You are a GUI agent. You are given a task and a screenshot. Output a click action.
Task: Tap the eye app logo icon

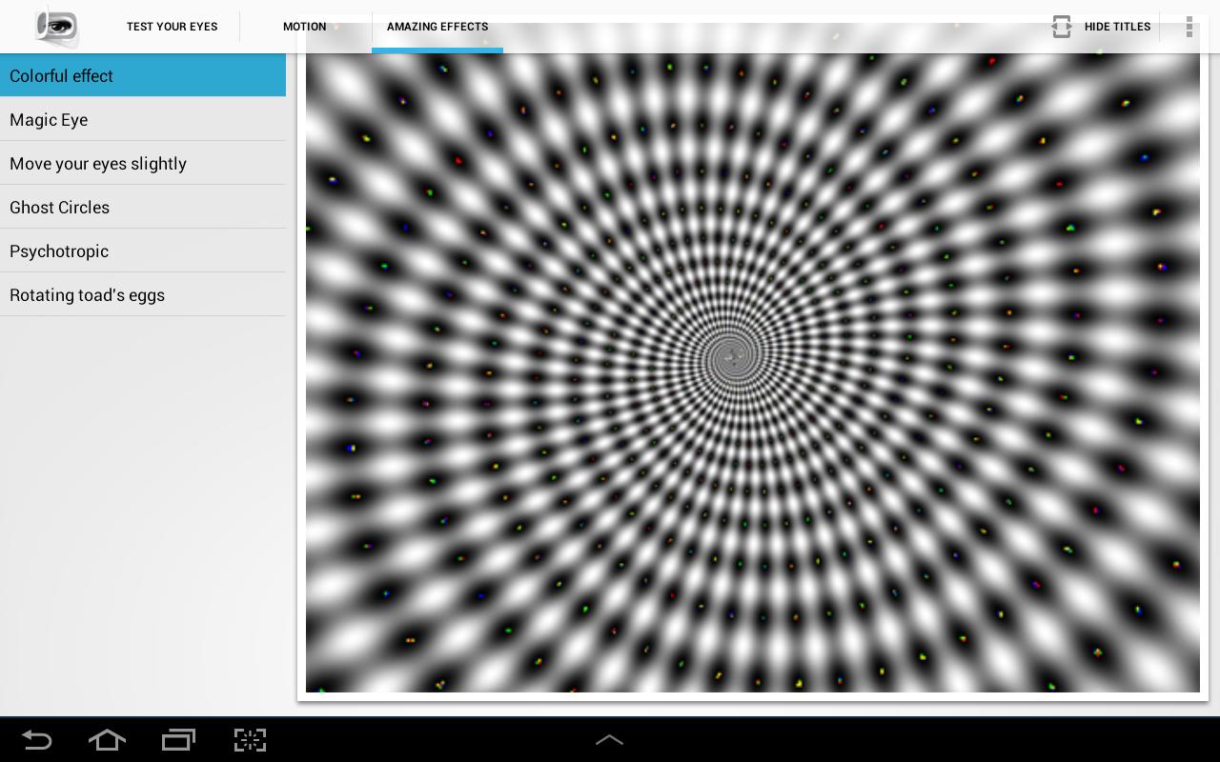click(56, 26)
